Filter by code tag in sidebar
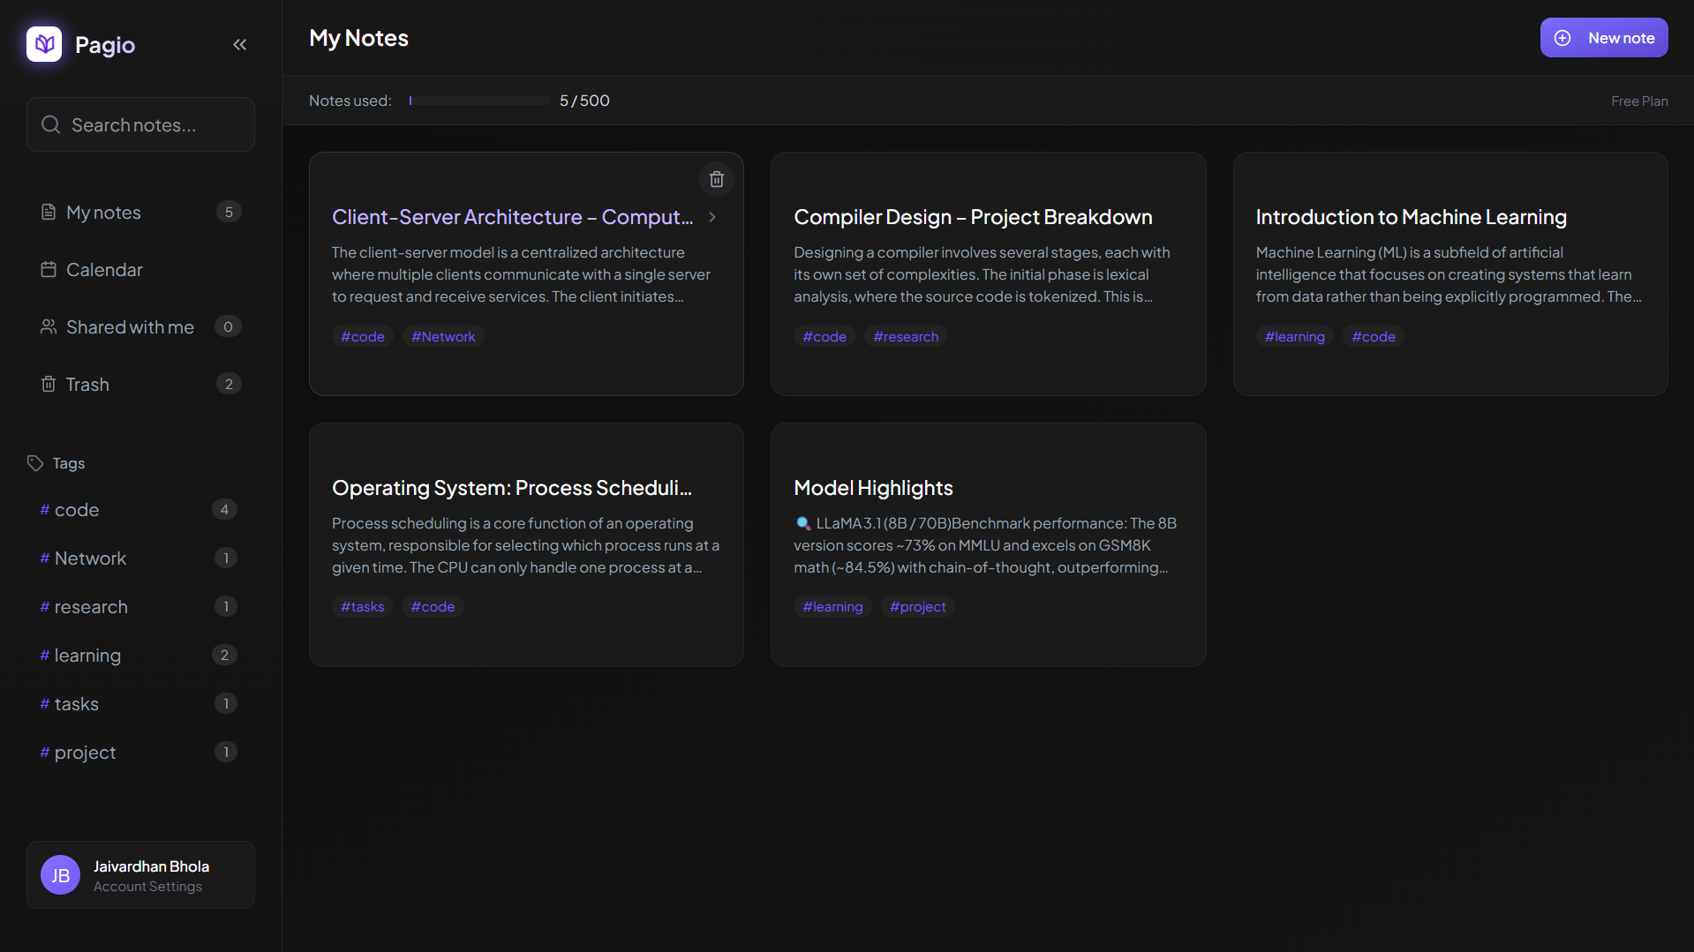Image resolution: width=1694 pixels, height=952 pixels. tap(139, 510)
